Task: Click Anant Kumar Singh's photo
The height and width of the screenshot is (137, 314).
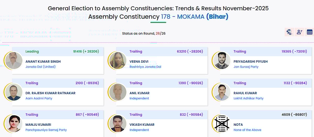Action: [x=14, y=60]
